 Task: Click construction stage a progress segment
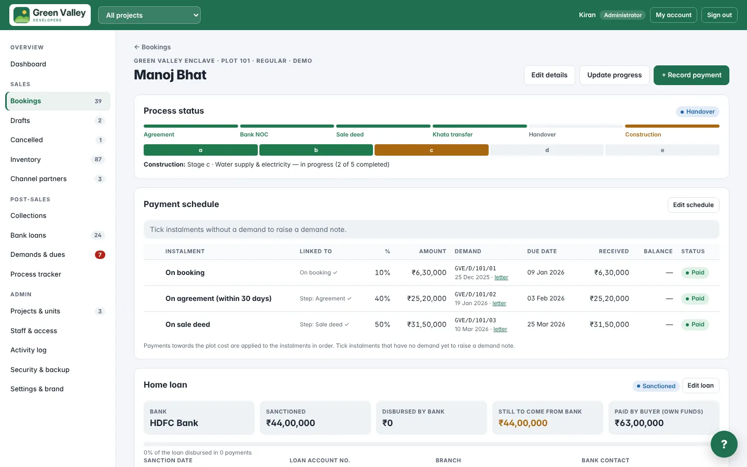[201, 150]
